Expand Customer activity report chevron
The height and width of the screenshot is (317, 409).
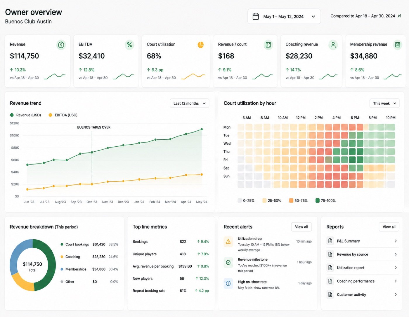[396, 295]
